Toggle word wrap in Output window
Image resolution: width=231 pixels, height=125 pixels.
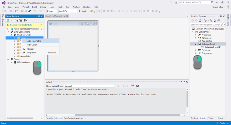click(x=137, y=86)
